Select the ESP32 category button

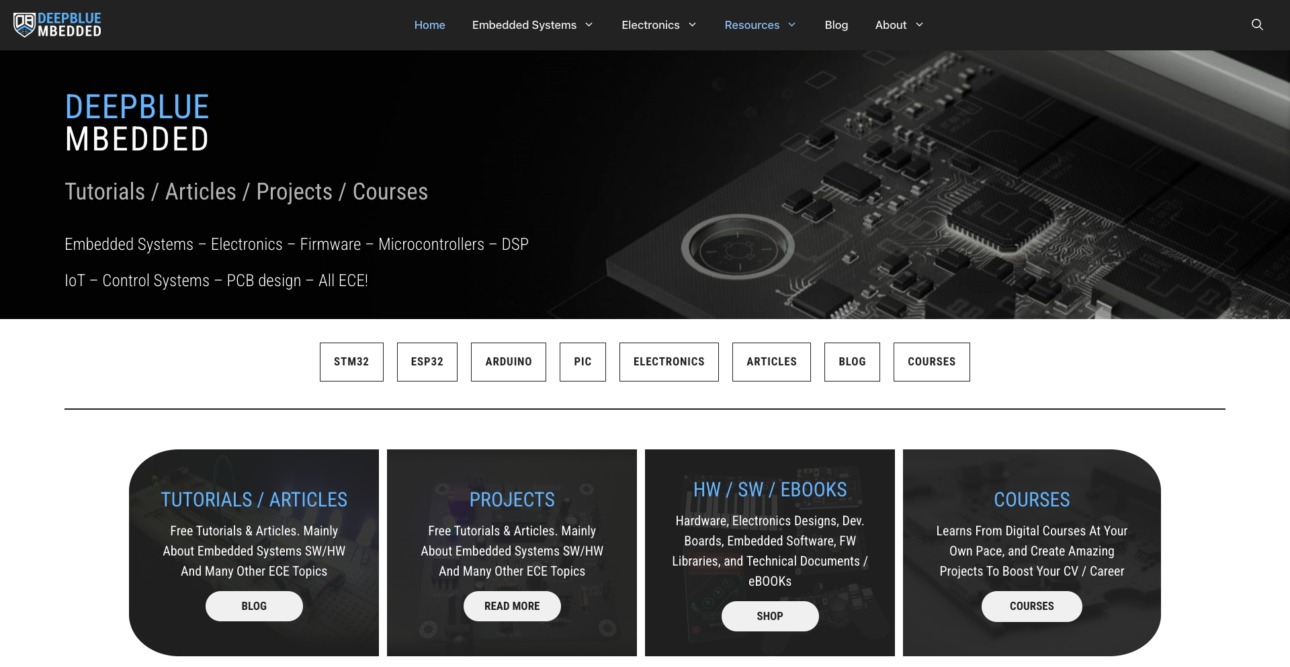click(x=427, y=362)
